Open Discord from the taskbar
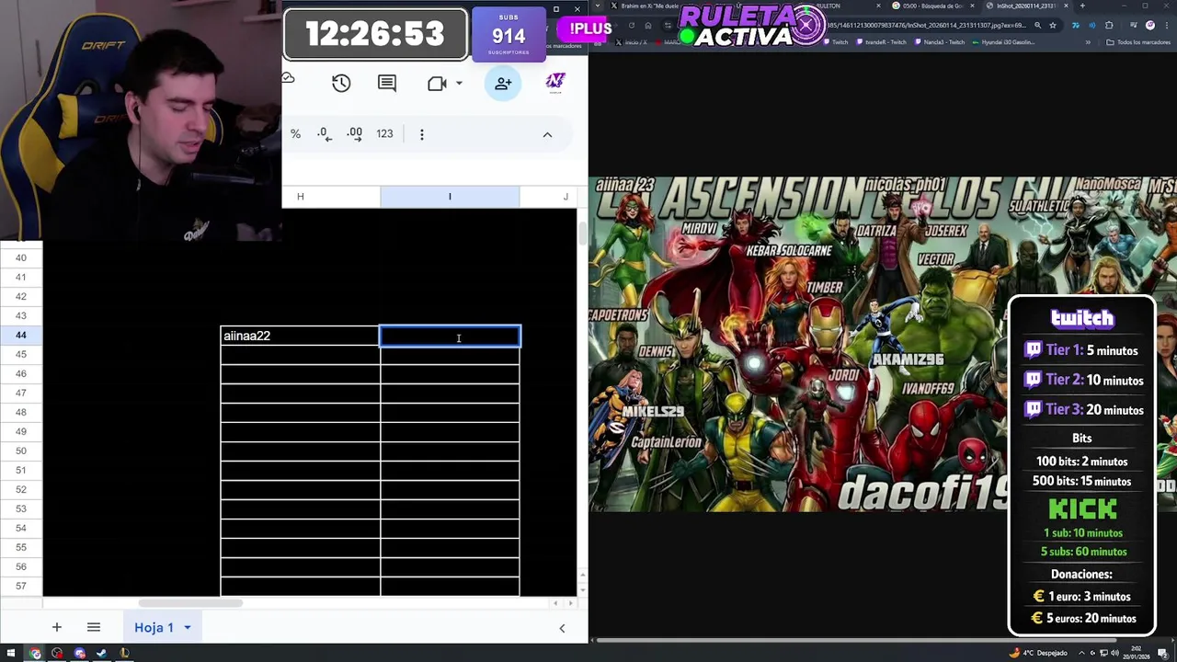Viewport: 1177px width, 662px height. click(x=79, y=653)
